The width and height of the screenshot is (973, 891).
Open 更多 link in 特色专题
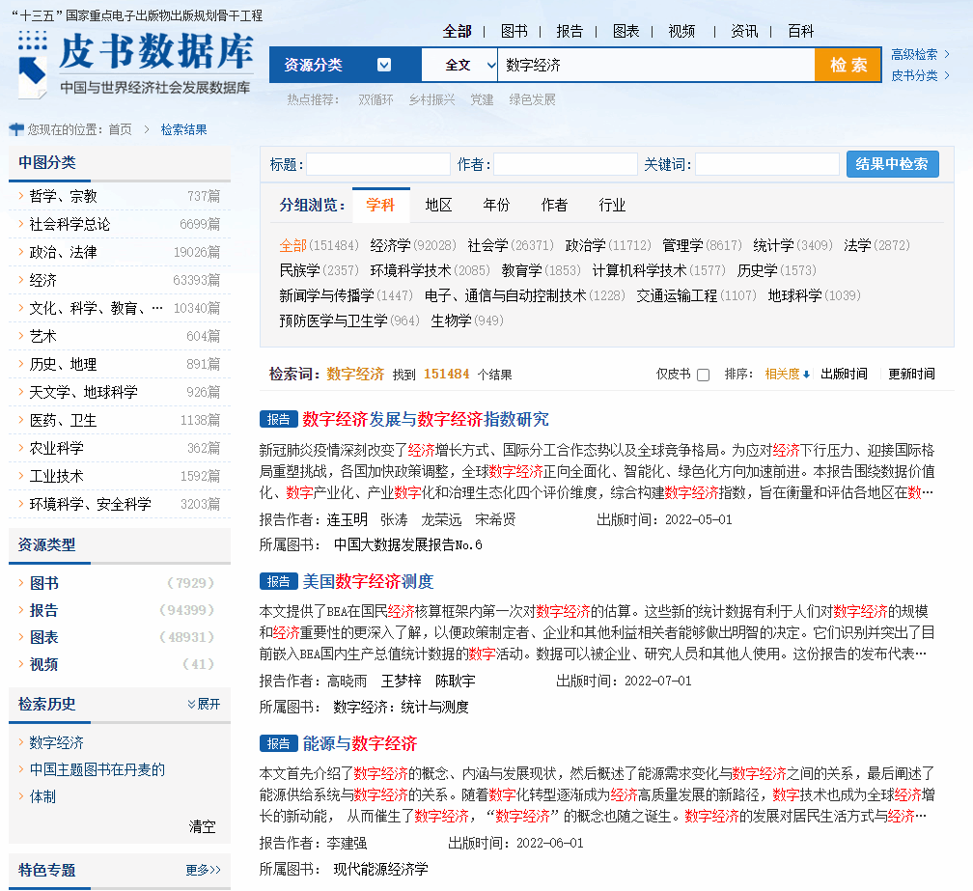[203, 870]
